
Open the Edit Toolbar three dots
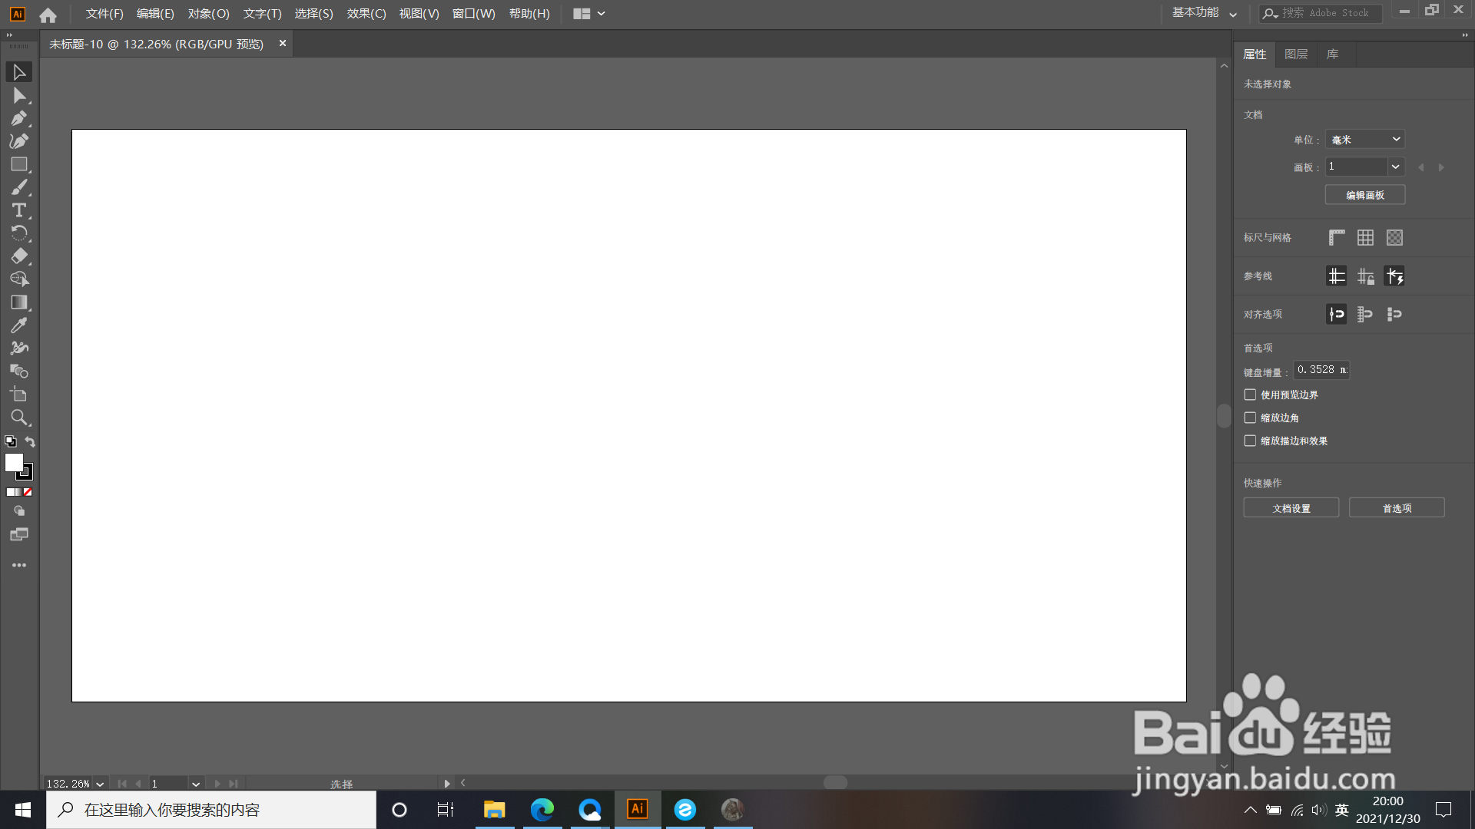pos(19,565)
